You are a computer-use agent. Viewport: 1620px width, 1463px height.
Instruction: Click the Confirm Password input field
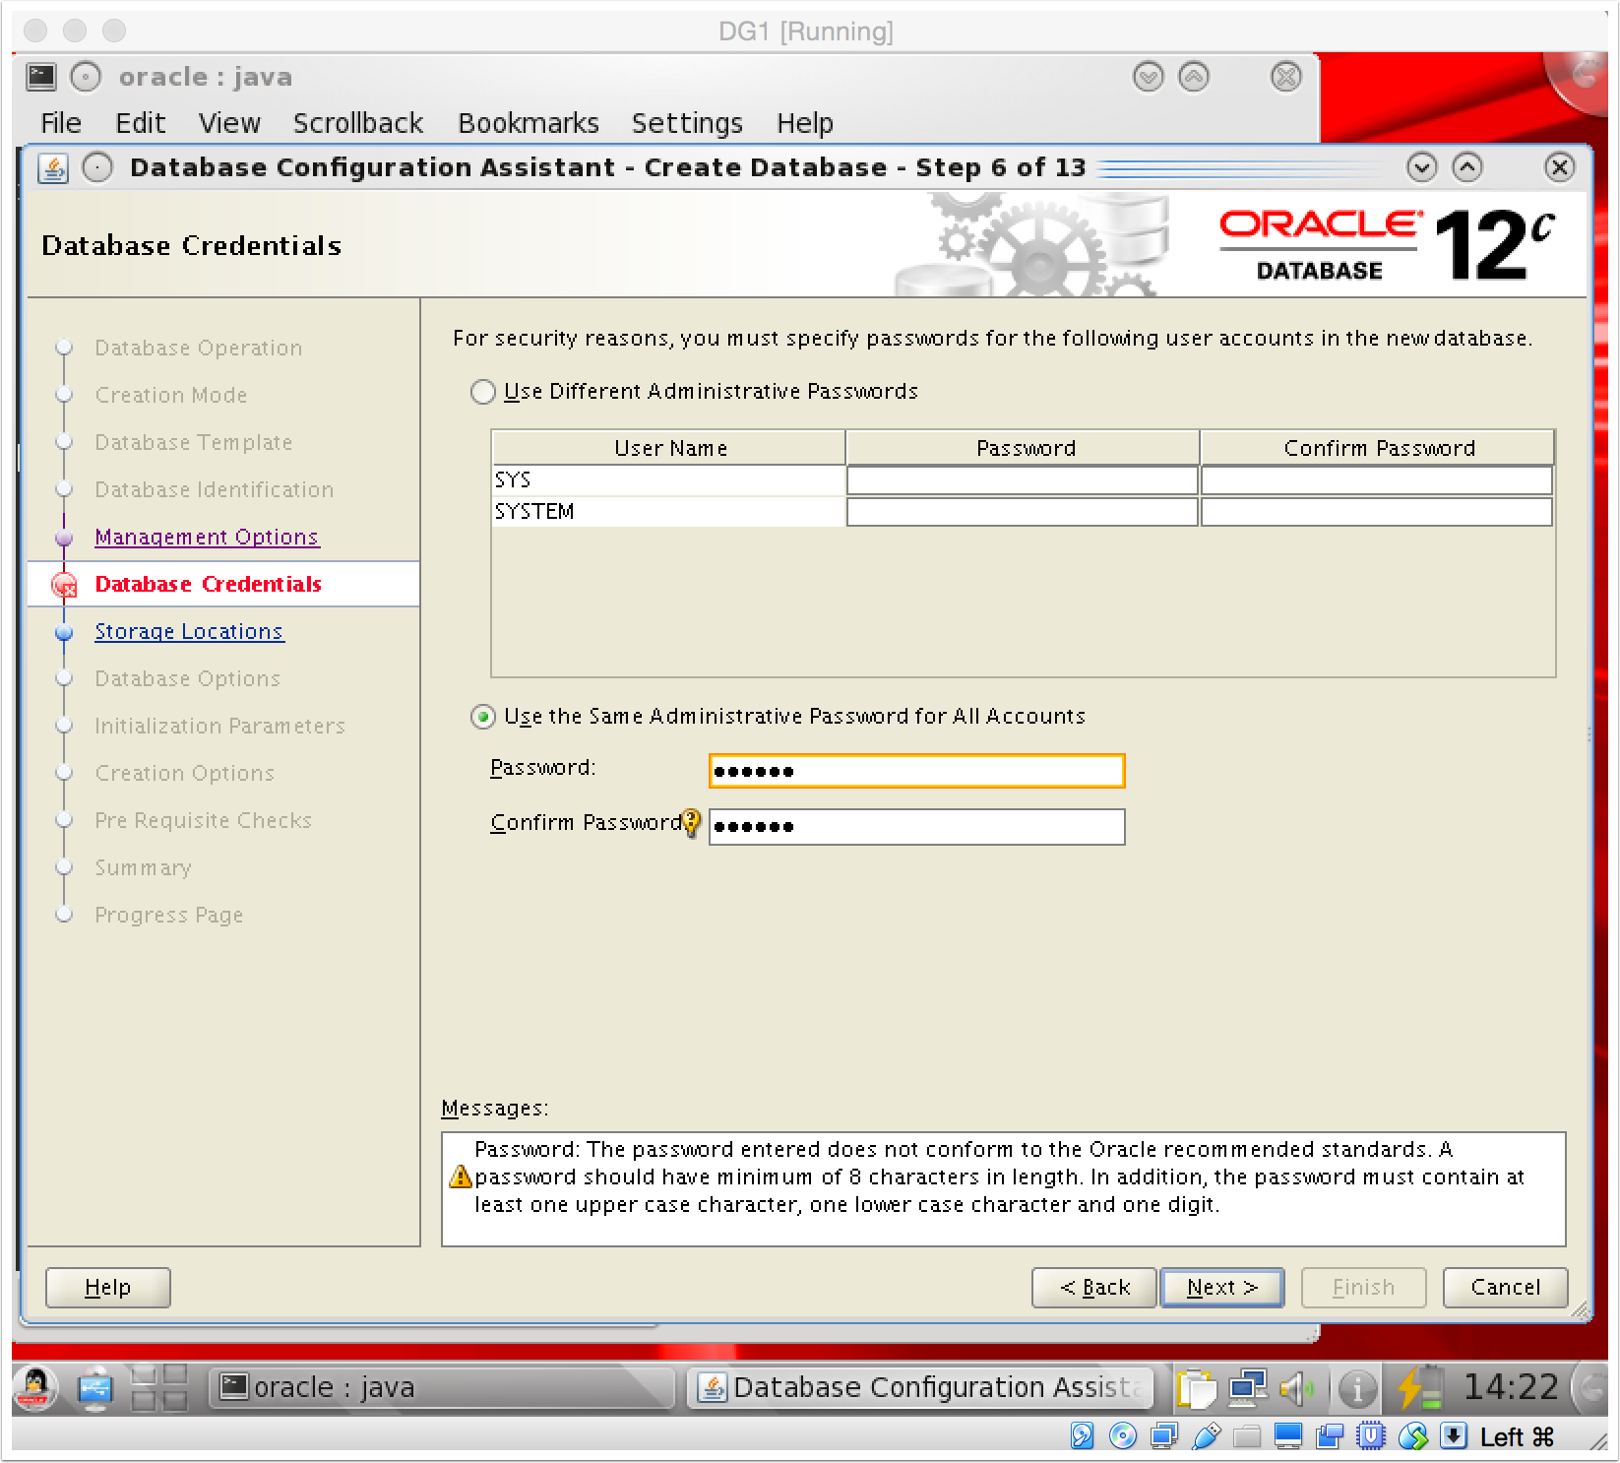click(x=917, y=827)
